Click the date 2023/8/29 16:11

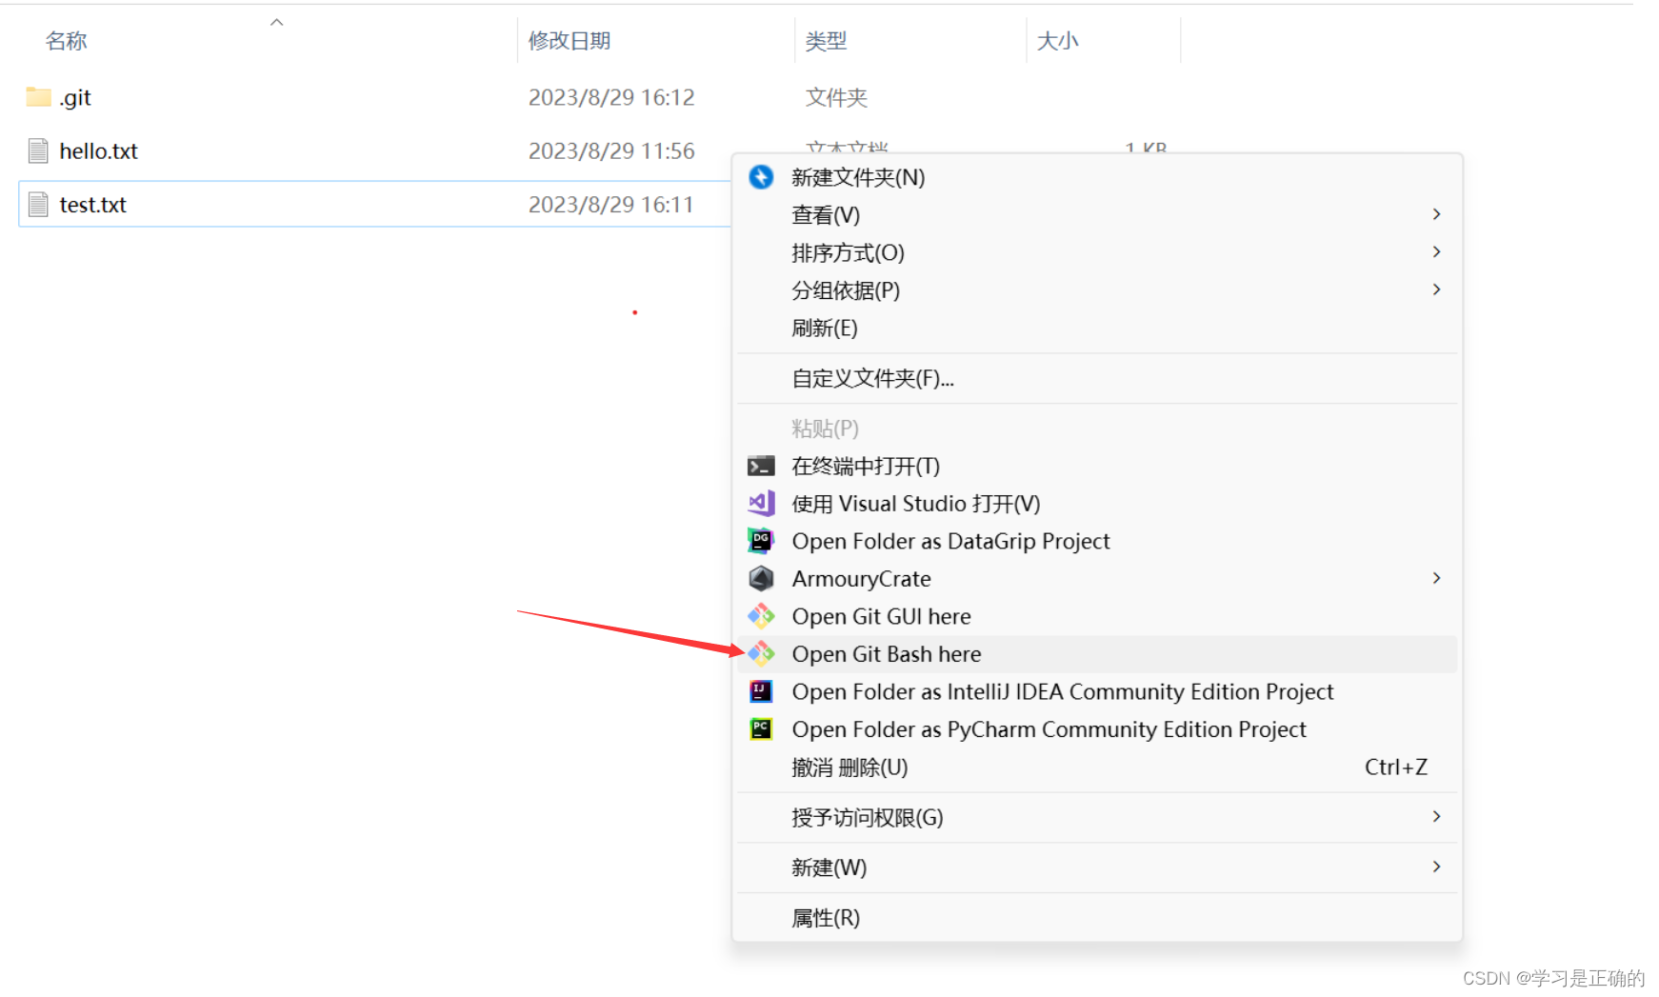tap(611, 205)
